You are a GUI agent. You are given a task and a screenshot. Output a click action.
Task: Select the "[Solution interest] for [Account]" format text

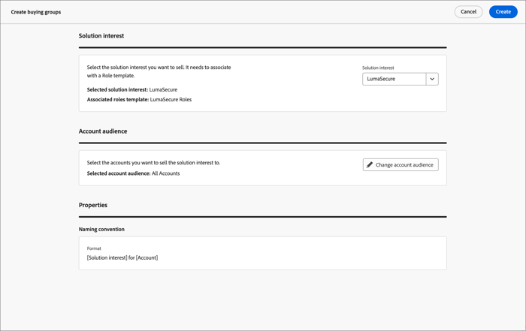pyautogui.click(x=122, y=257)
